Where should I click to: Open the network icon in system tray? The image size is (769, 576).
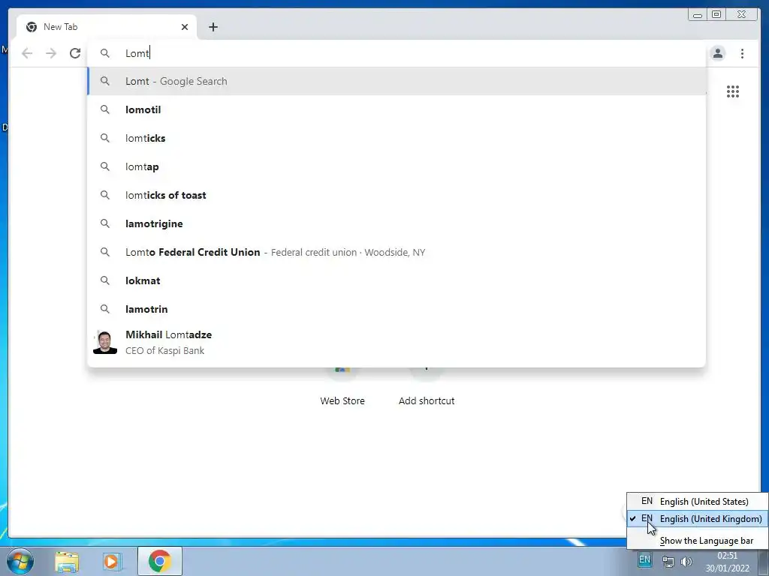point(668,561)
